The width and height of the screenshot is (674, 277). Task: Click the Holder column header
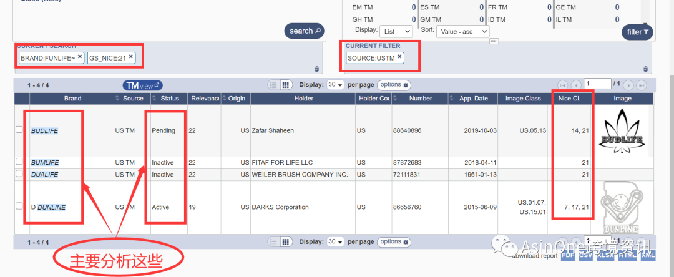coord(304,99)
